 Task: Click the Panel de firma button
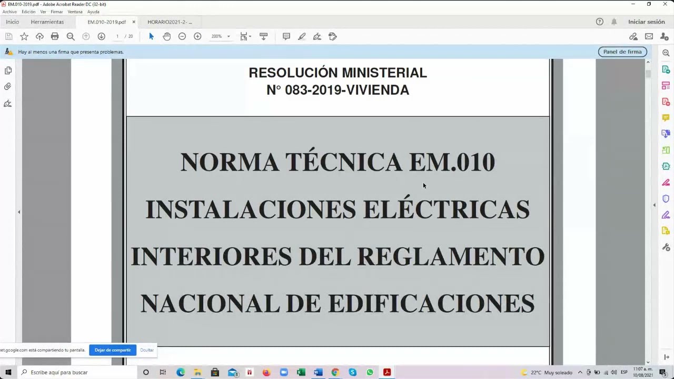pos(622,52)
